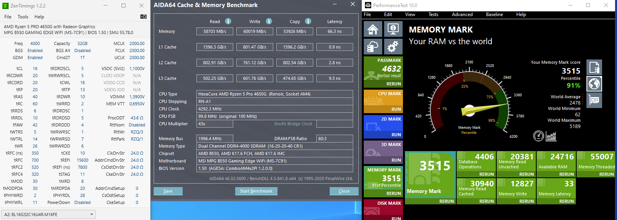Click the tREFI value 15600
Screen dimensions: 617x220
82,160
